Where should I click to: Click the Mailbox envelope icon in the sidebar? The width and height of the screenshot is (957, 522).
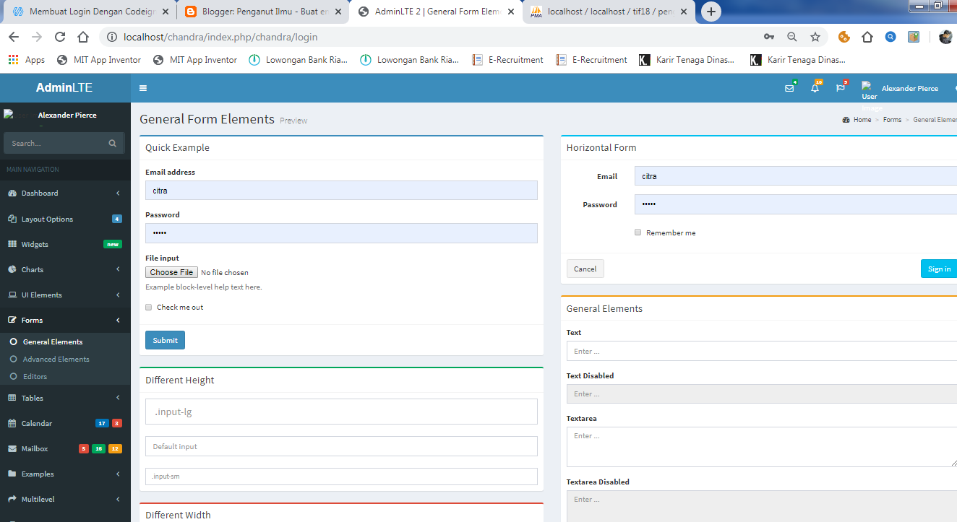[x=12, y=448]
